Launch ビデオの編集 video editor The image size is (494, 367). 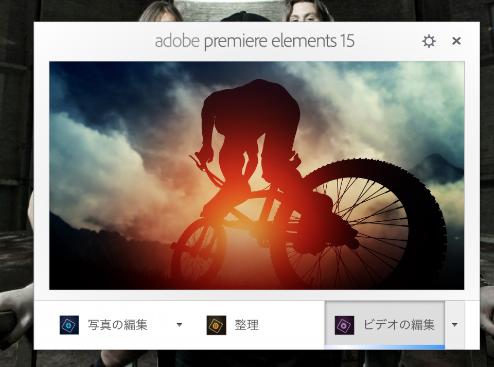pyautogui.click(x=385, y=324)
